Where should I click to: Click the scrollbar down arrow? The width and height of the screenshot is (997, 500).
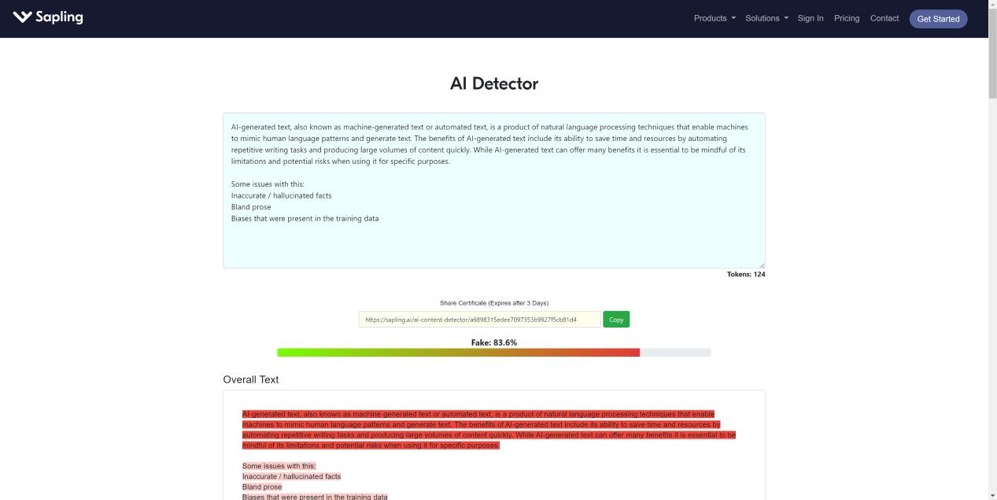[992, 495]
